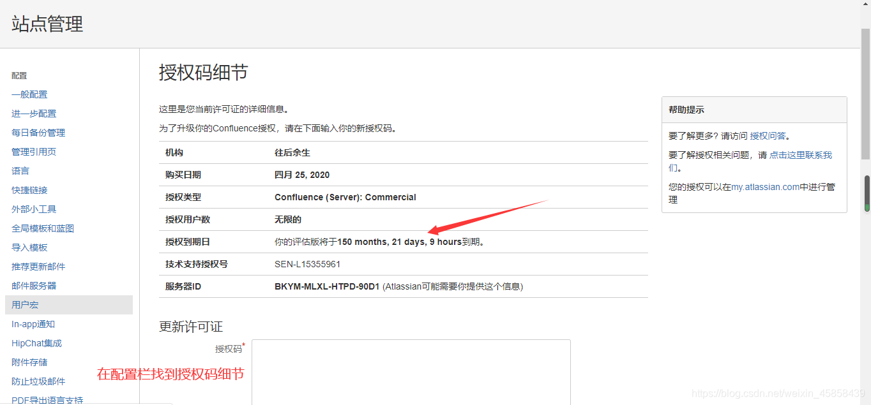Select the highlighted 用户宏 item
The image size is (871, 405).
point(69,305)
